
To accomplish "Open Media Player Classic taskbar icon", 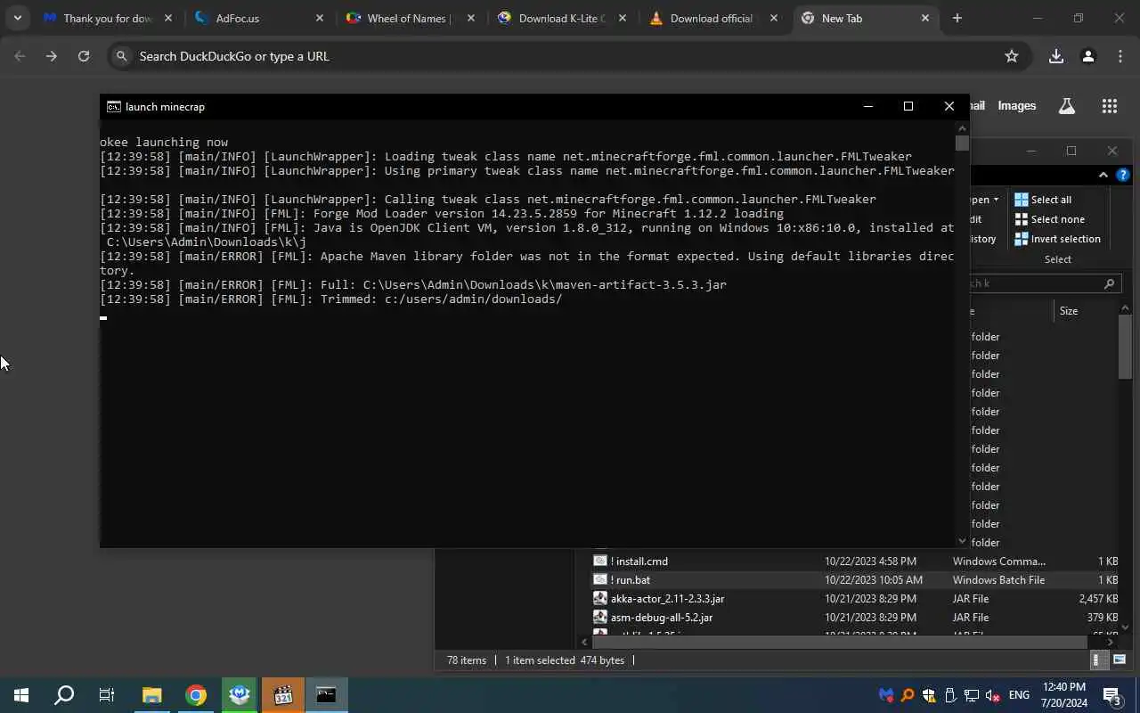I will pos(282,695).
